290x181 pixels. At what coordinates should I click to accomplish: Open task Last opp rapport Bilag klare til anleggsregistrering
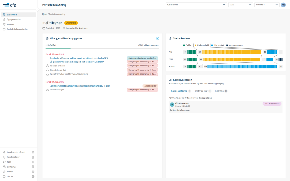(x=80, y=86)
